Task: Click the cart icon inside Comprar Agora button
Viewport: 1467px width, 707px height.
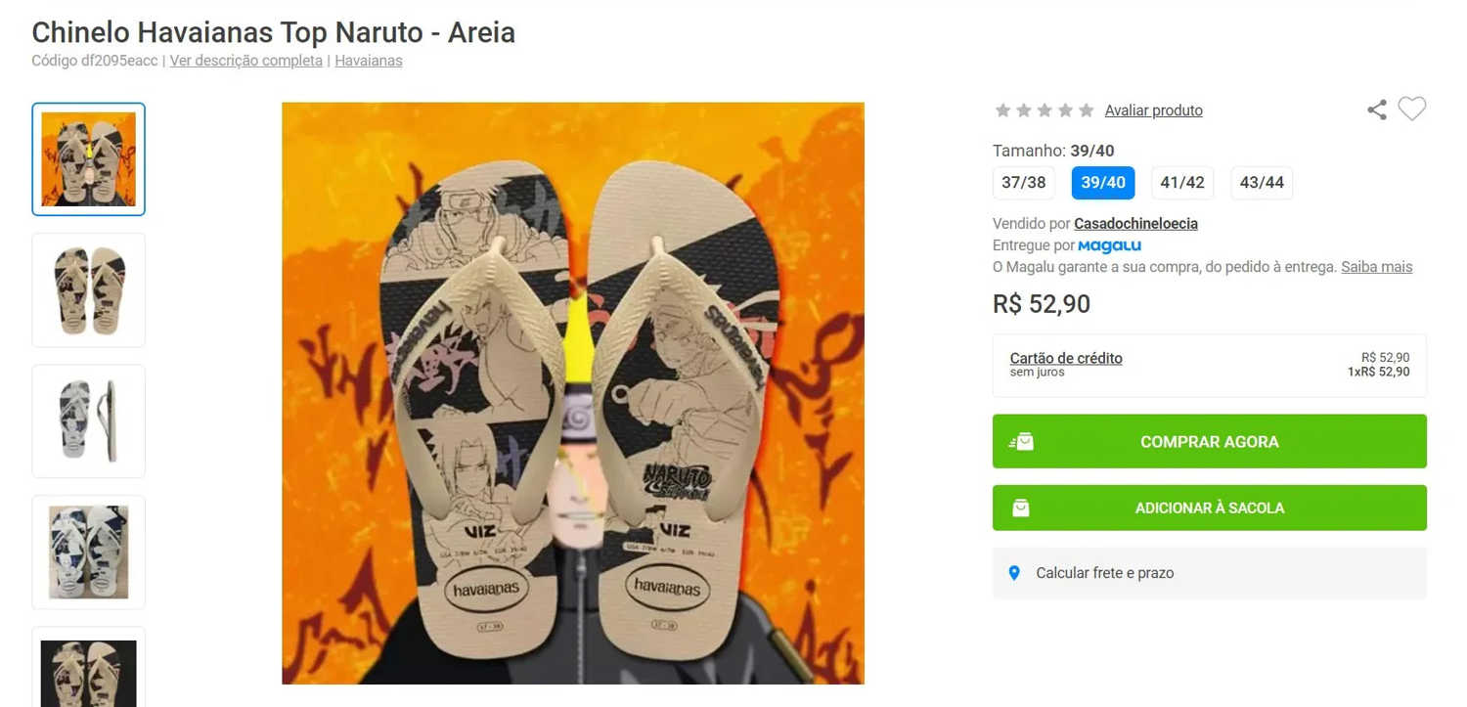Action: pos(1020,441)
